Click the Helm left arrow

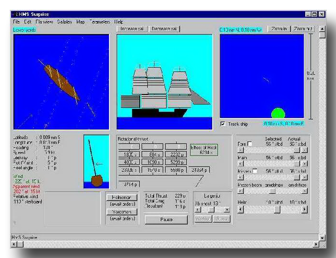(x=240, y=209)
